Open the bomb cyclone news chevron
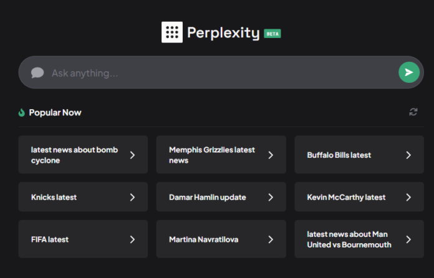Viewport: 434px width, 278px height. [132, 155]
